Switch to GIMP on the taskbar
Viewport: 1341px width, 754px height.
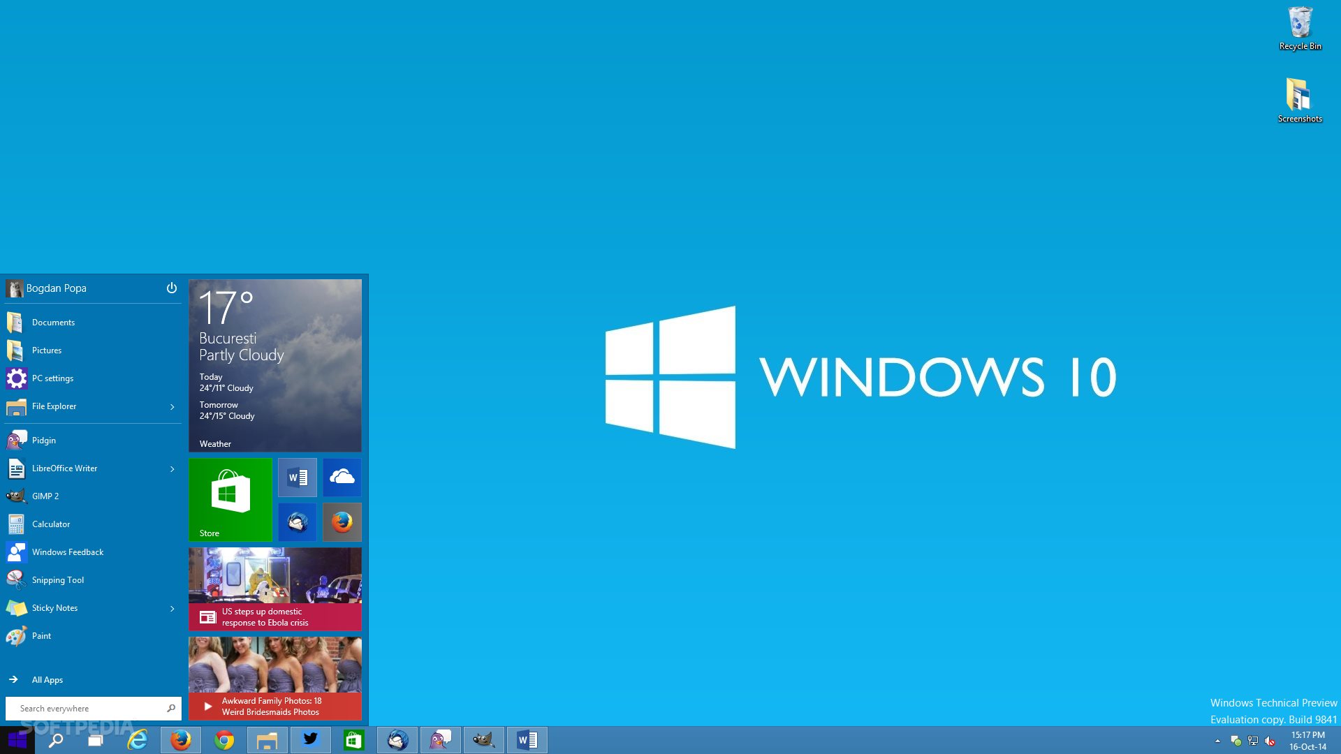coord(484,740)
